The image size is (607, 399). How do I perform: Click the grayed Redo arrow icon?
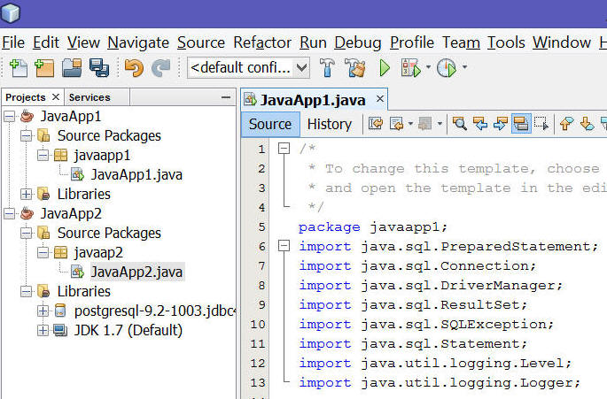(x=161, y=67)
